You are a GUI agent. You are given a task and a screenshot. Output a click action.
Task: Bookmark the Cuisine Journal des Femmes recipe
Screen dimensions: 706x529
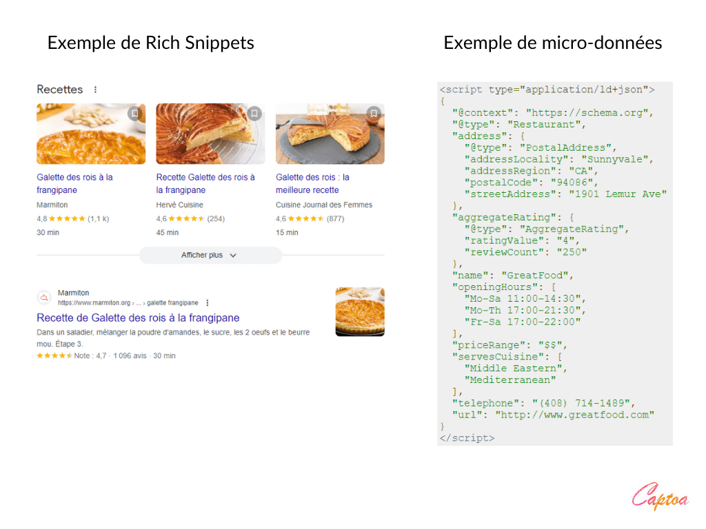coord(374,114)
